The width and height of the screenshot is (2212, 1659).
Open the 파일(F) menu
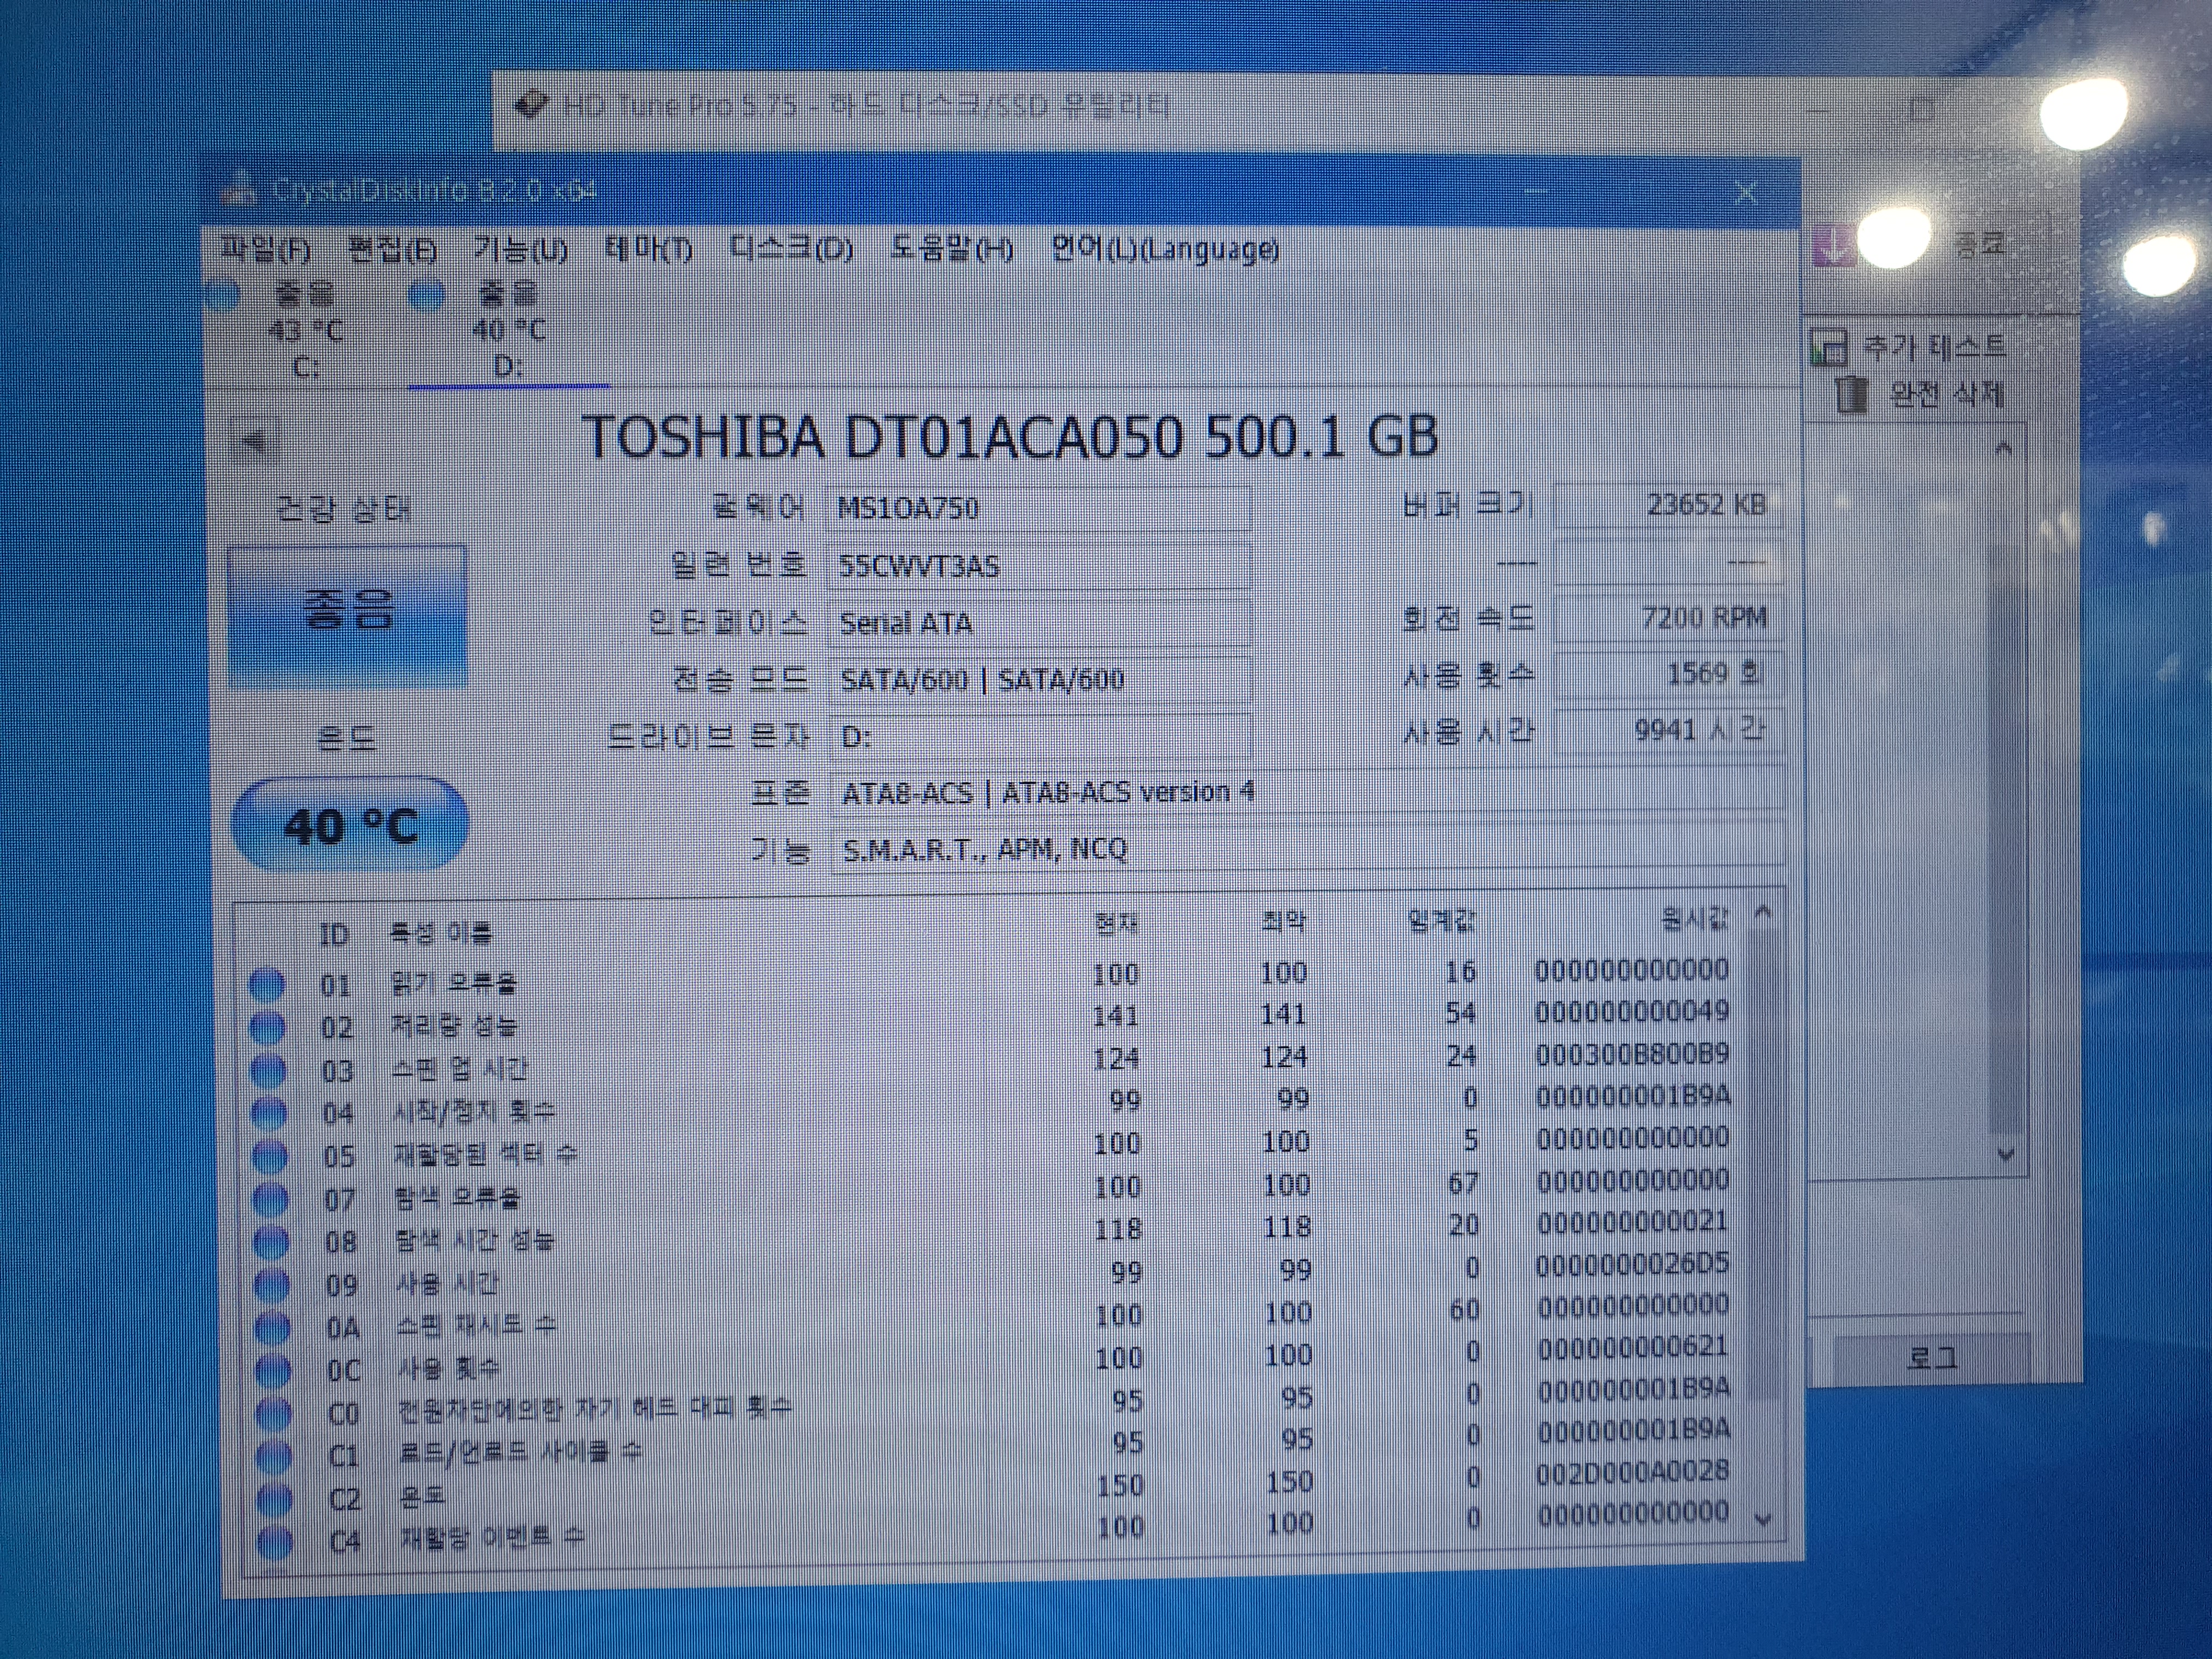[266, 249]
